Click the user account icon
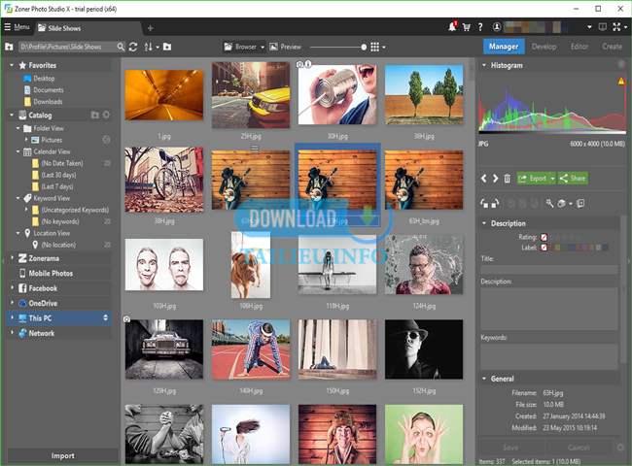This screenshot has width=632, height=466. [497, 27]
